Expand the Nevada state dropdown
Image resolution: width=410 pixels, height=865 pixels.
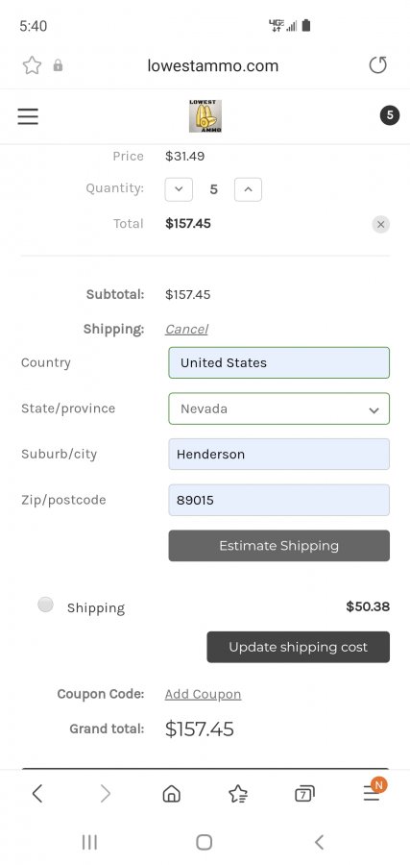coord(278,408)
